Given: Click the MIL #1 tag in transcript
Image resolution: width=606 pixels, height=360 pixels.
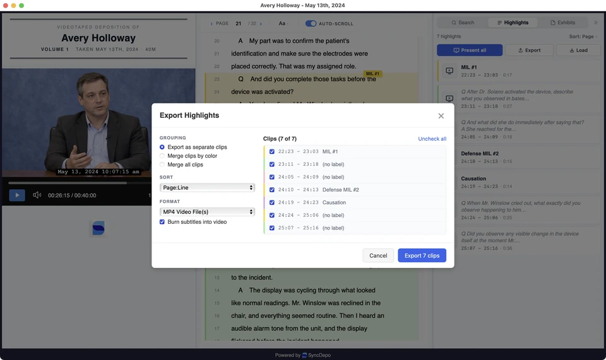Looking at the screenshot, I should pyautogui.click(x=372, y=74).
